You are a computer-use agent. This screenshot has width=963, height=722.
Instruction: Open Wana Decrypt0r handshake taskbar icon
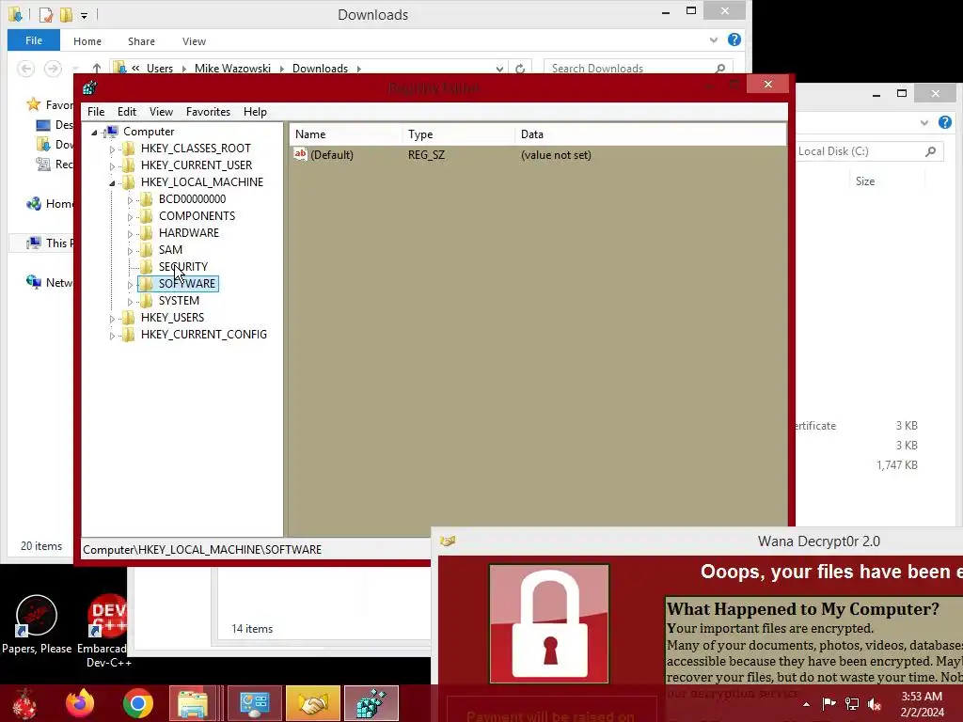(x=312, y=703)
